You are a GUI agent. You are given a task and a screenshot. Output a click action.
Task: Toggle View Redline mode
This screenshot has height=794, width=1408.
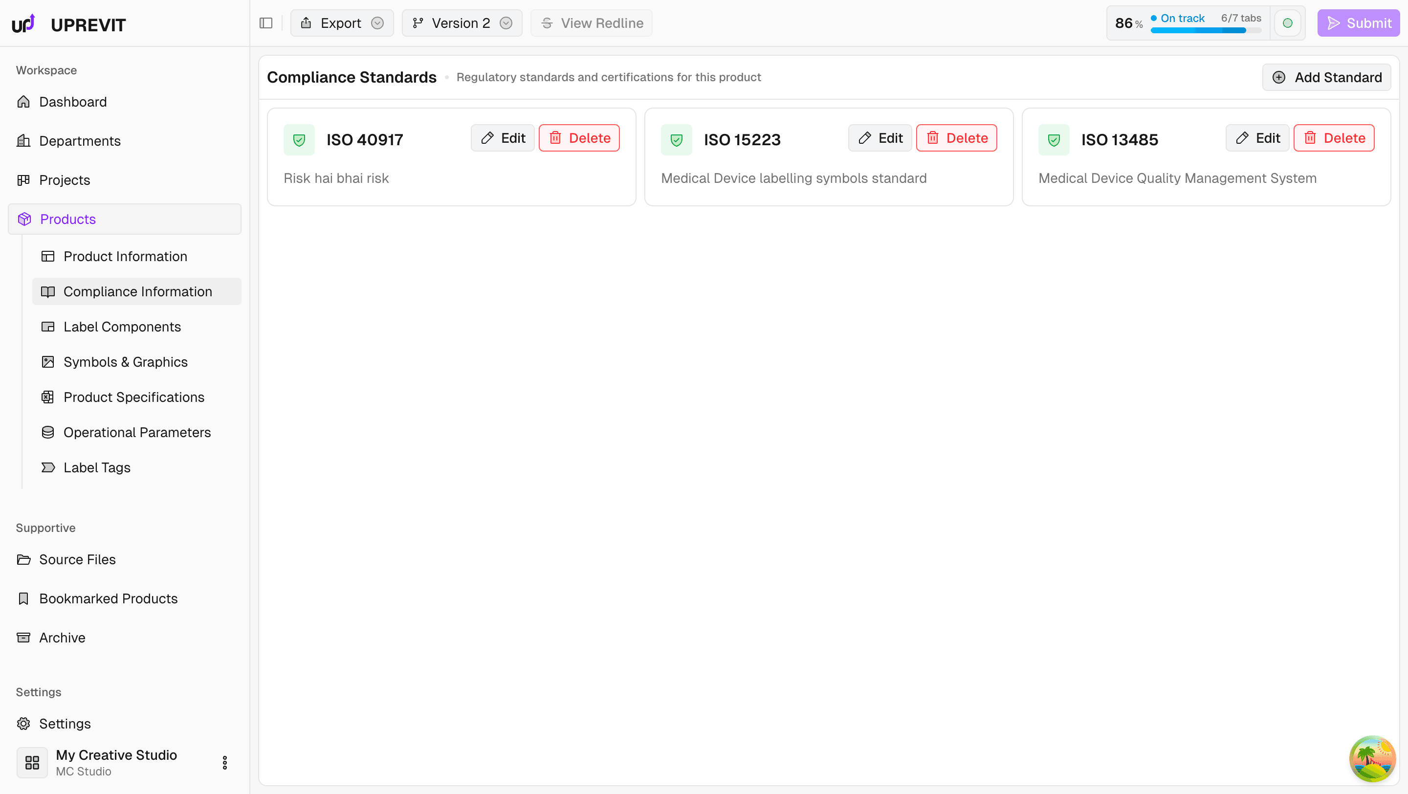click(592, 23)
